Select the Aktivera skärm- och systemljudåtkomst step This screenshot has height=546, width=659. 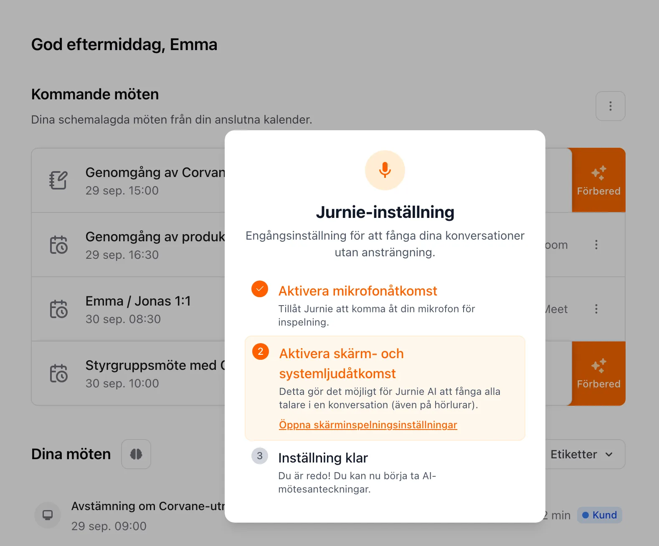(x=385, y=388)
